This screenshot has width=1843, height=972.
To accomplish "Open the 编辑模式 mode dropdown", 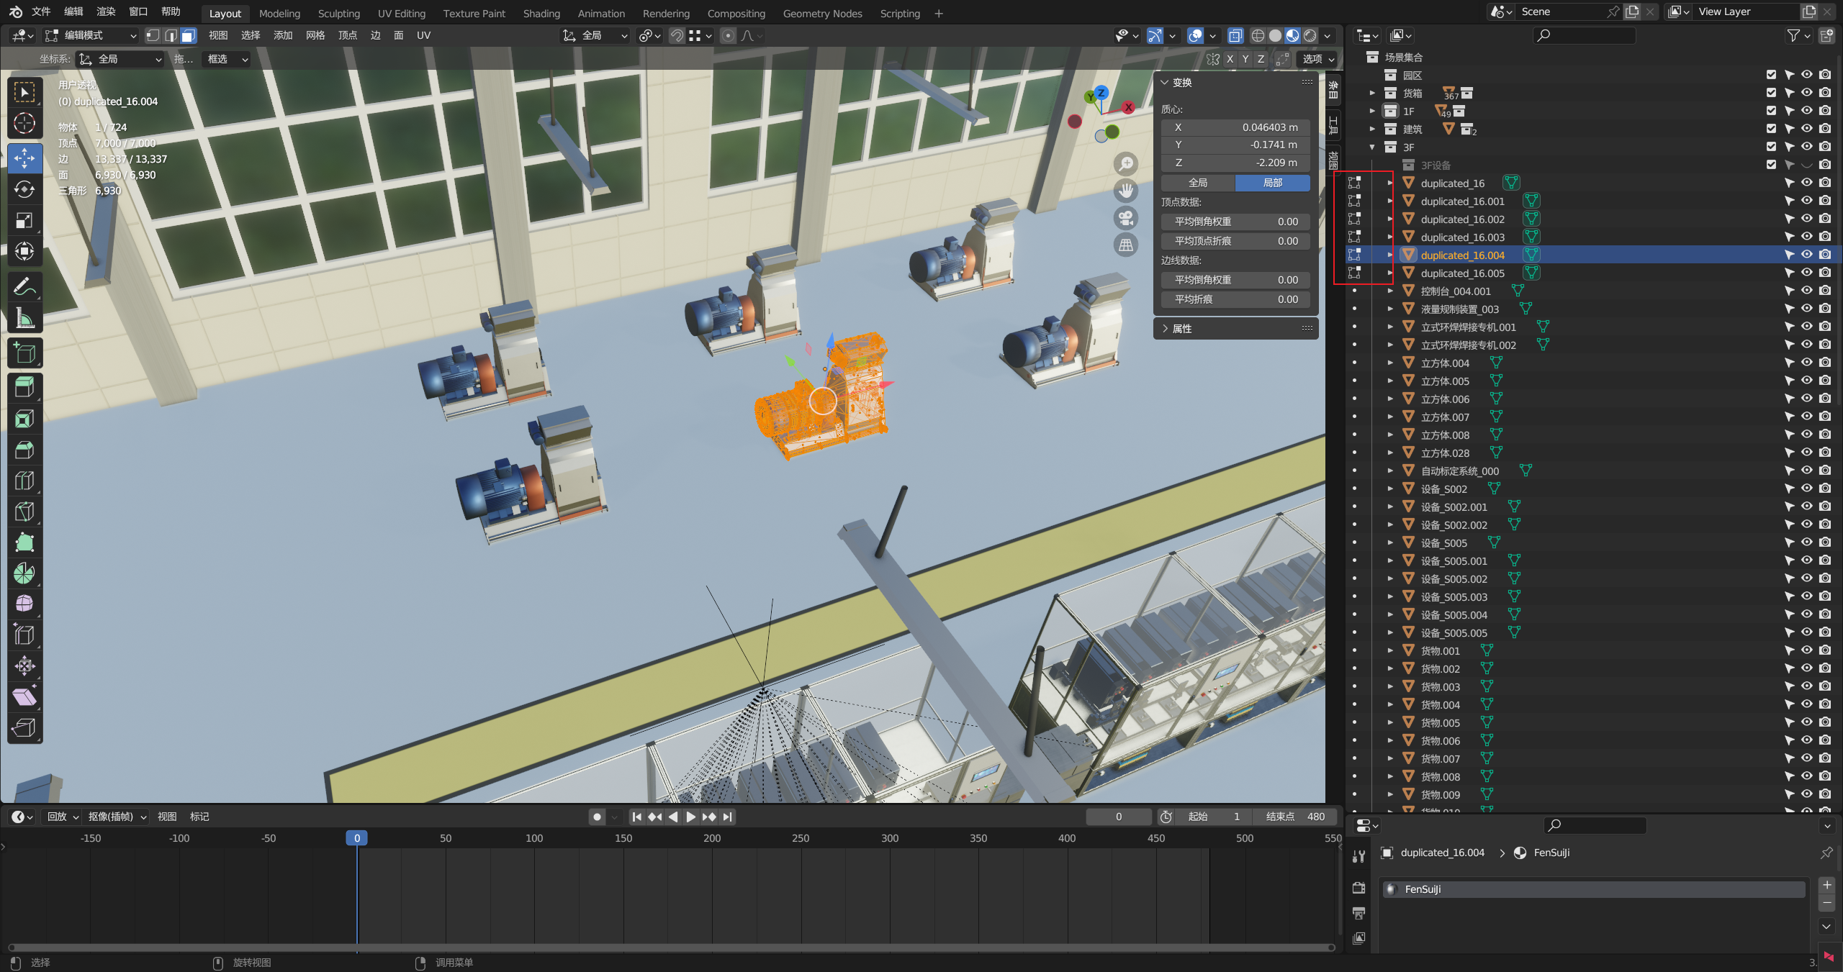I will click(91, 35).
